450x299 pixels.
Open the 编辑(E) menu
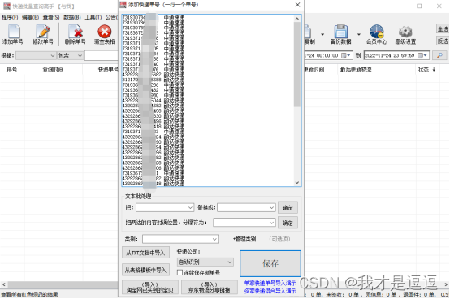[30, 18]
